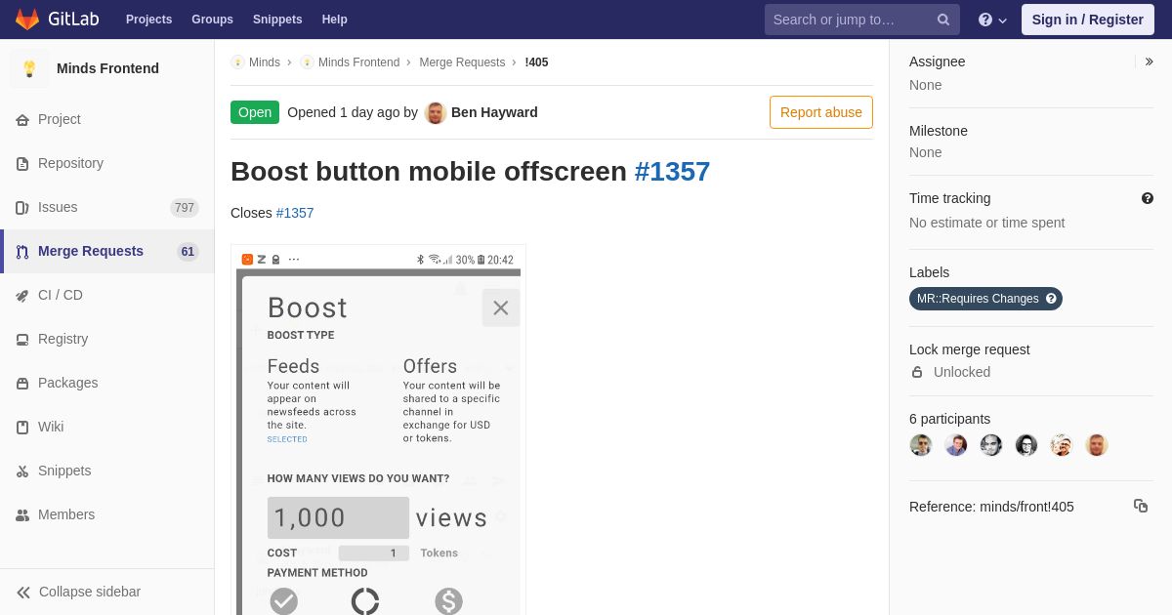Click the search magnifier icon

tap(943, 20)
